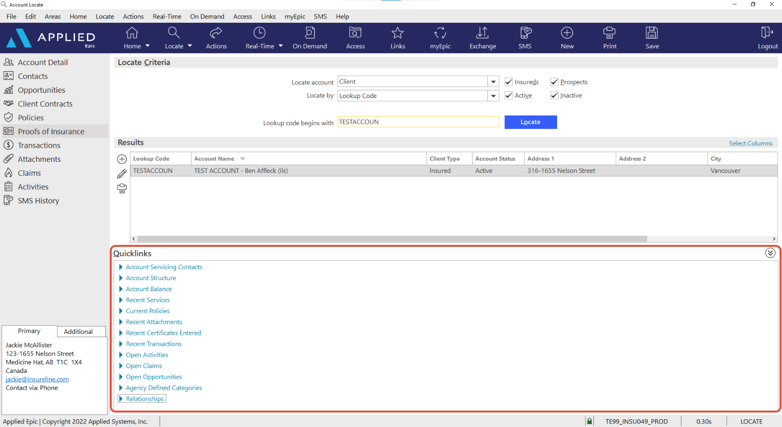782x427 pixels.
Task: Open the Locate toolbar dropdown arrow
Action: [190, 46]
